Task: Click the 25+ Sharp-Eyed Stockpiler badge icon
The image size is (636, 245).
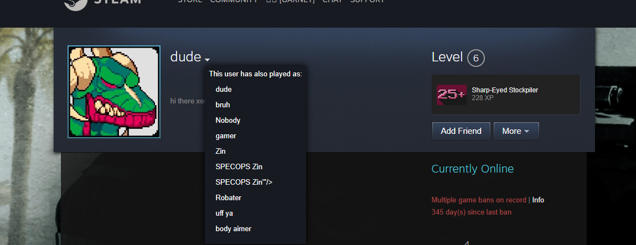Action: point(452,95)
